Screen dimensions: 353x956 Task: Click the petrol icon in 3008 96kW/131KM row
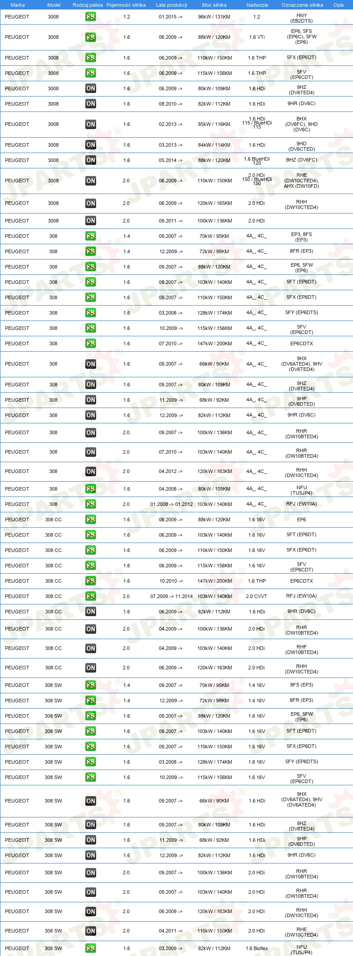pos(90,17)
